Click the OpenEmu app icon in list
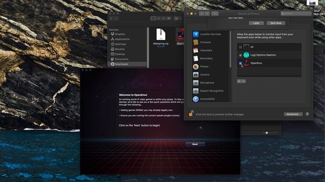The height and width of the screenshot is (182, 325). 246,63
